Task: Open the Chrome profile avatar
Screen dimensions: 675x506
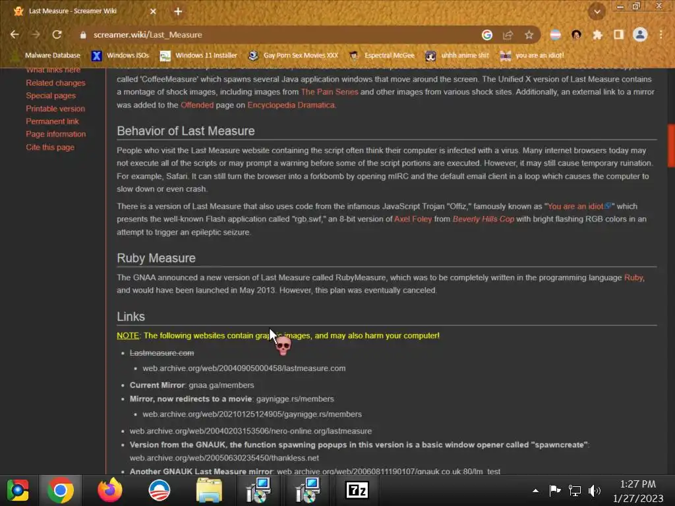Action: click(640, 34)
